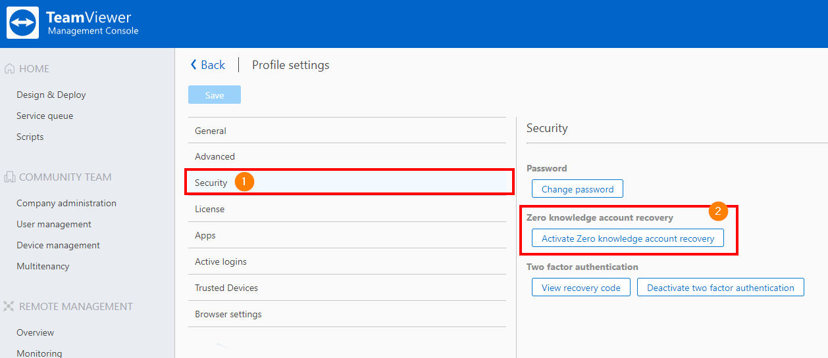Screen dimensions: 828x358
Task: Click the REMOTE MANAGEMENT section heading
Action: coord(76,306)
